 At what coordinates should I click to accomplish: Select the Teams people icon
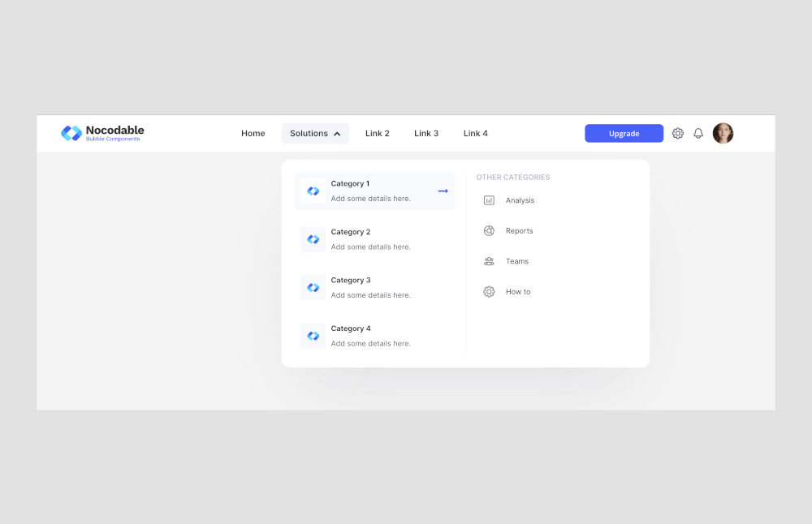click(488, 260)
